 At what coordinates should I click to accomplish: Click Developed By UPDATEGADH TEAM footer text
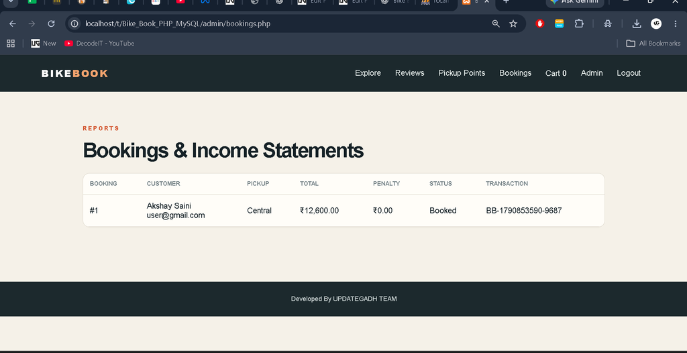point(344,299)
